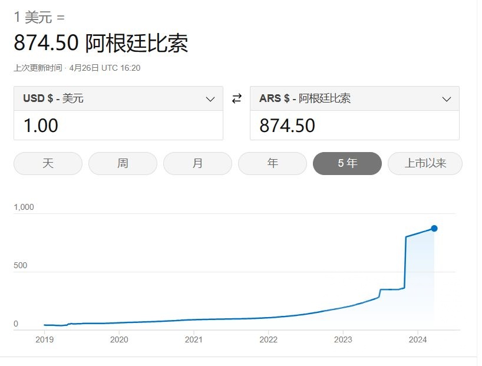This screenshot has width=482, height=366.
Task: Click the USD amount field showing 1.00
Action: pos(118,126)
